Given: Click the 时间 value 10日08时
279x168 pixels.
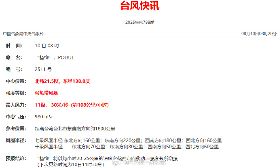Looking at the screenshot, I should (x=47, y=46).
